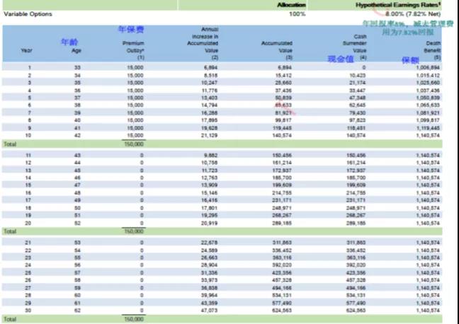Click the Year column header
The width and height of the screenshot is (459, 324).
pyautogui.click(x=26, y=51)
